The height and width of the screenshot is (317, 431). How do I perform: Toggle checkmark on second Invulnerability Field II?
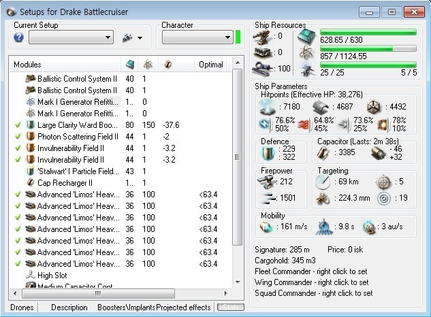(x=18, y=160)
